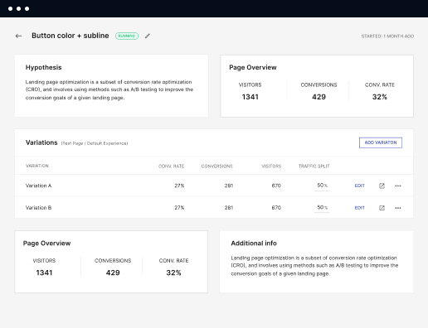Edit experiment title with pencil icon
428x328 pixels.
148,36
